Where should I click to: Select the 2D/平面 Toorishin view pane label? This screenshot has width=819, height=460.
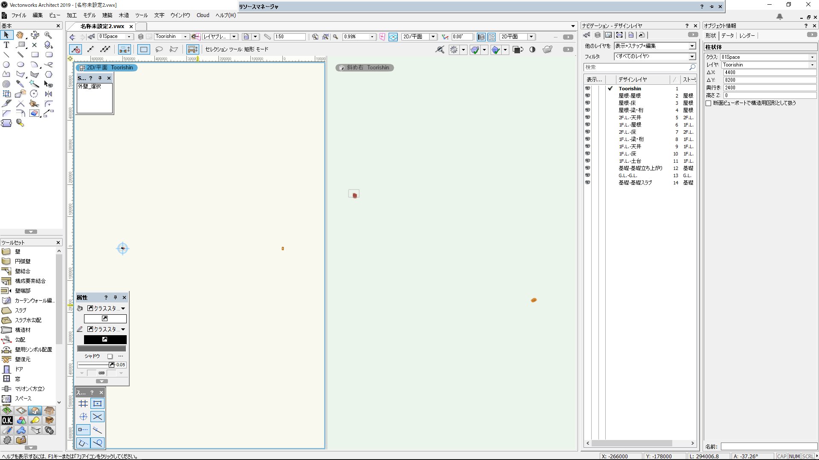coord(107,68)
